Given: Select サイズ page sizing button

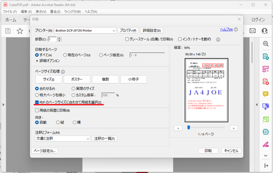Looking at the screenshot, I should point(49,79).
